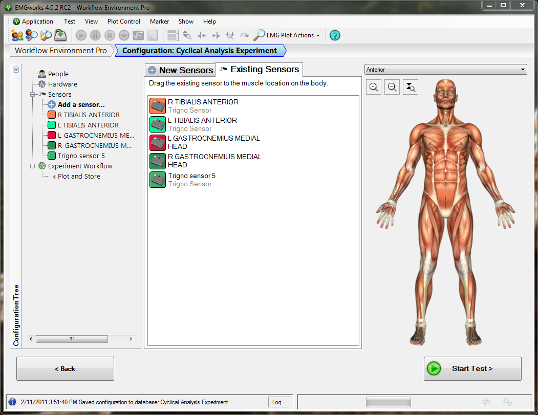Switch to the New Sensors tab
The image size is (538, 415).
[x=180, y=70]
